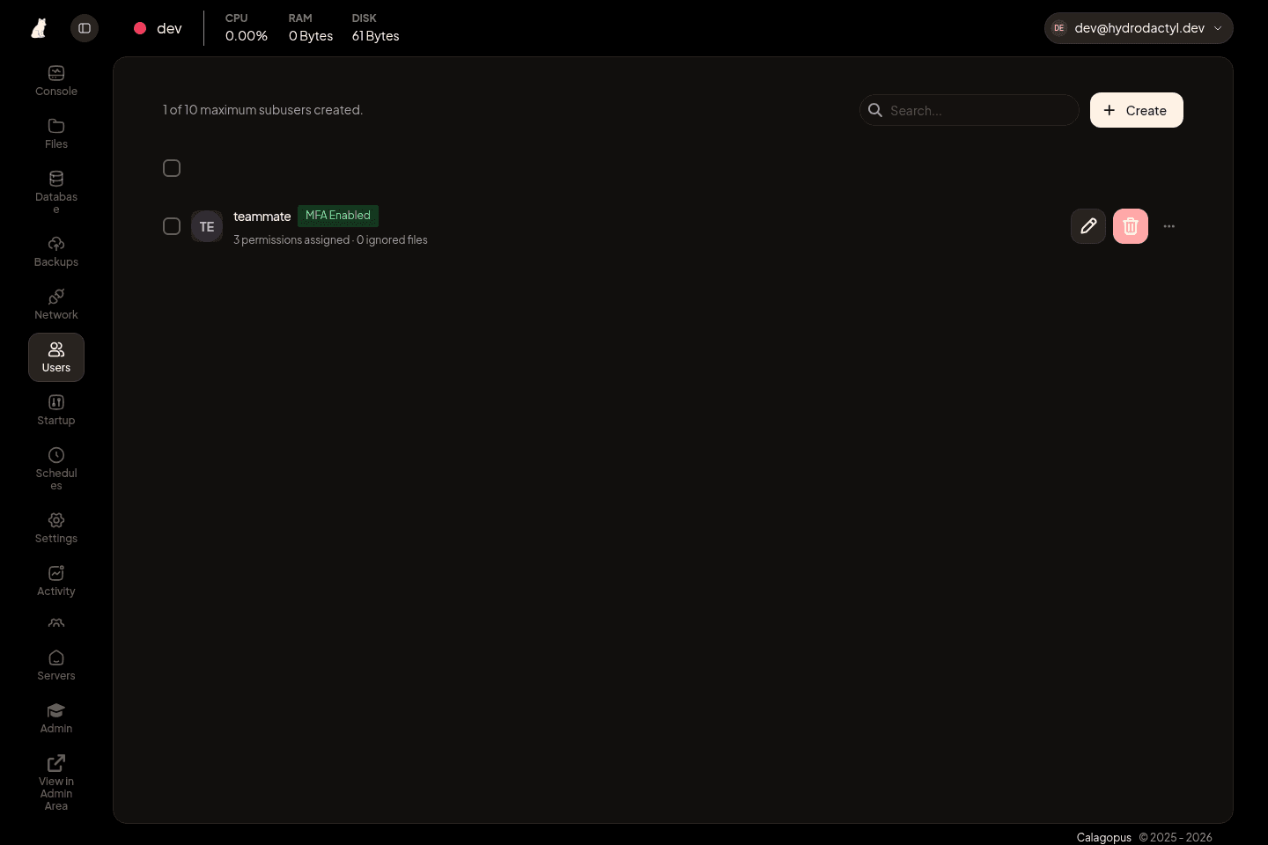Go to the Database section
The width and height of the screenshot is (1268, 845).
click(56, 192)
